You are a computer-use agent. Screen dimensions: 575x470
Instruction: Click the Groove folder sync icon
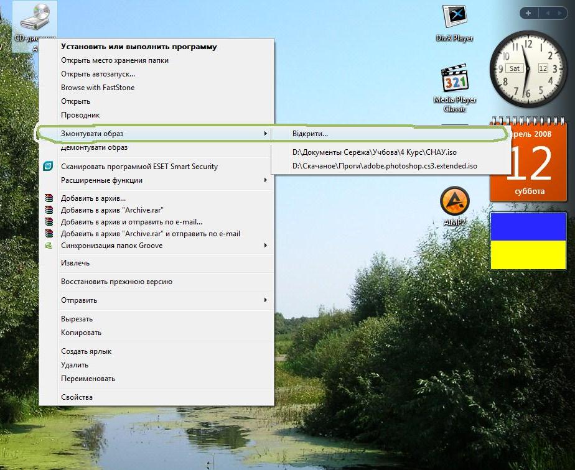(x=49, y=246)
